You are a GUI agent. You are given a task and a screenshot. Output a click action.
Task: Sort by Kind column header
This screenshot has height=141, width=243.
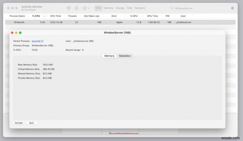point(114,16)
